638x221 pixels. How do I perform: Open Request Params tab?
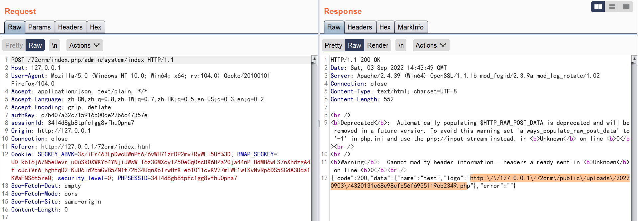coord(40,27)
